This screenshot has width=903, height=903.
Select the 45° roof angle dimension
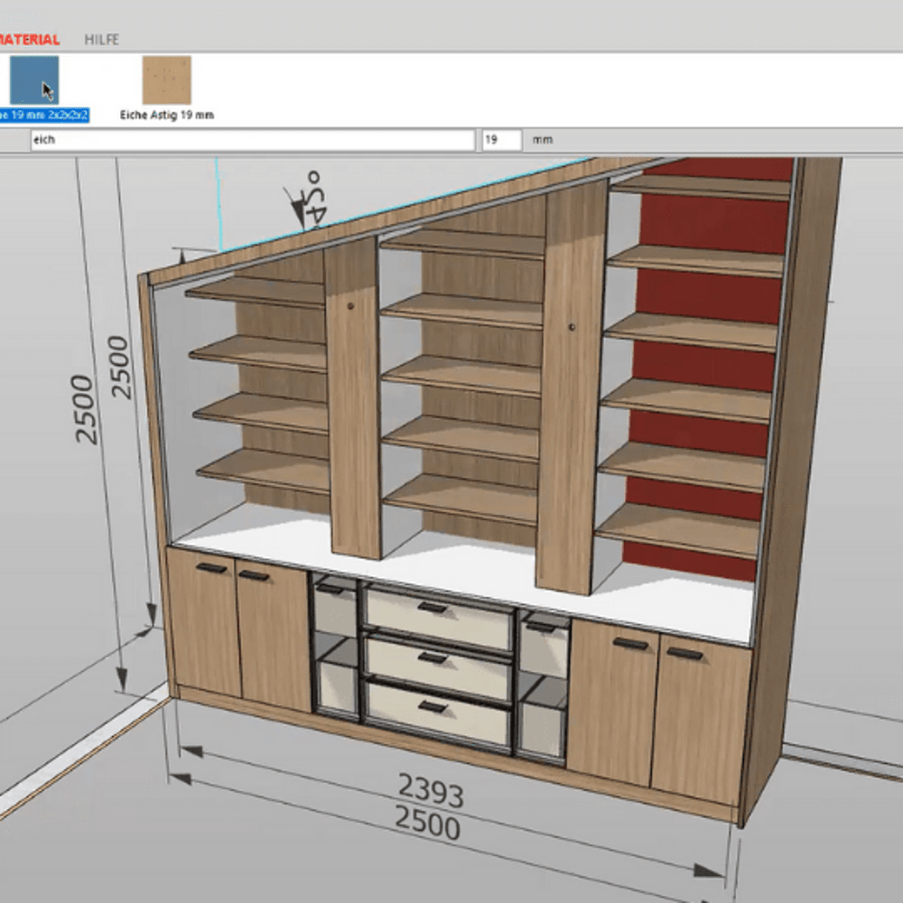tap(315, 199)
